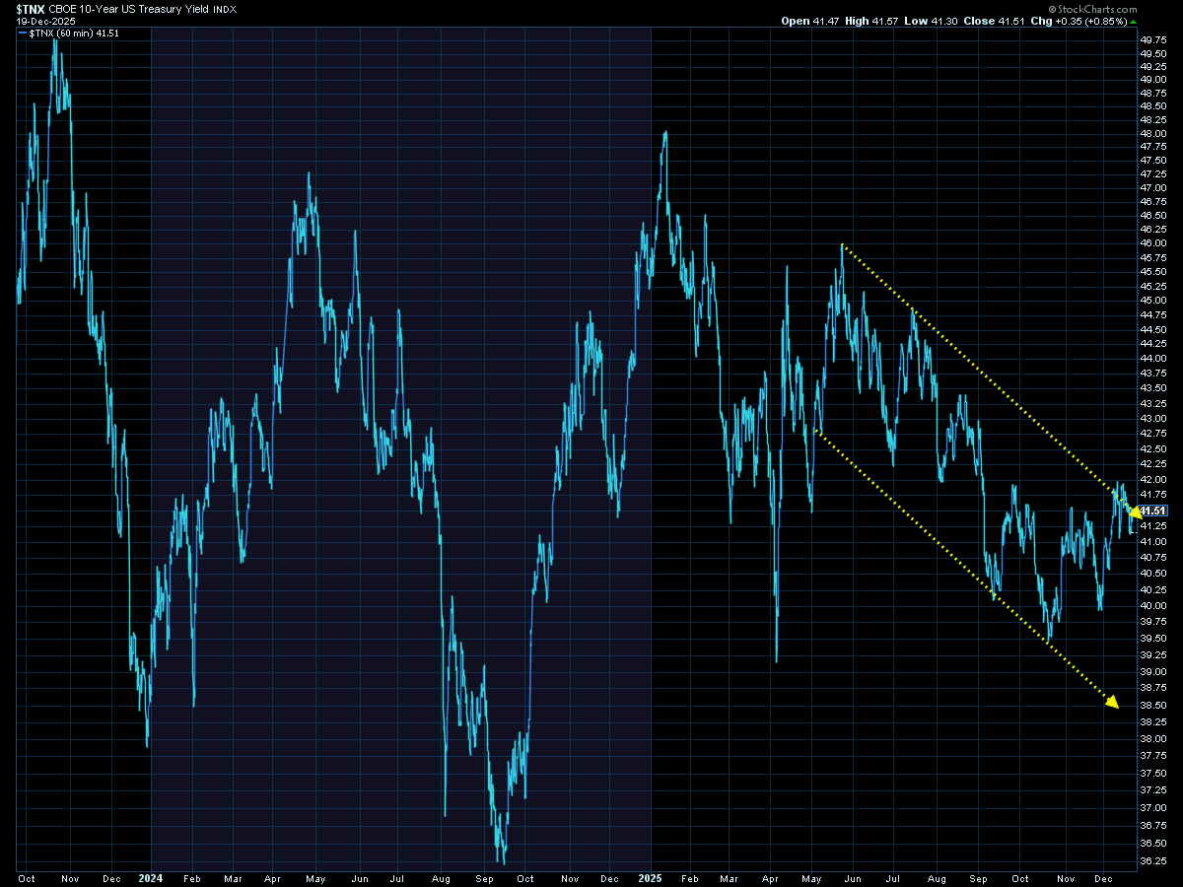Click the 19-Dec-2025 chart date
1183x887 pixels.
[x=35, y=22]
